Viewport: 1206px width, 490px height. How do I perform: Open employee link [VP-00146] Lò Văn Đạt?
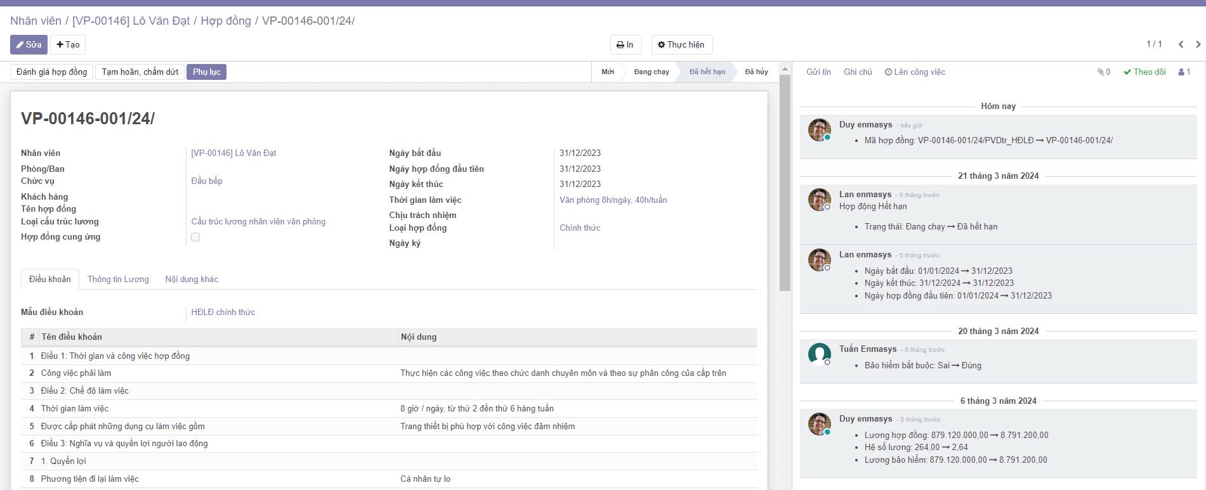(x=233, y=153)
